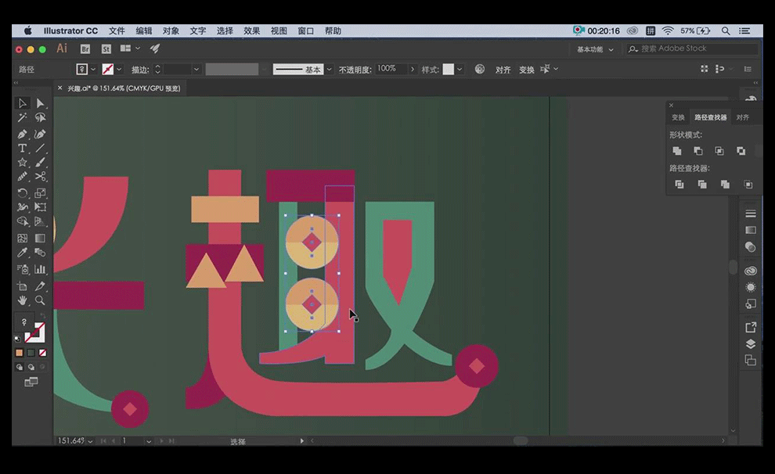Image resolution: width=775 pixels, height=474 pixels.
Task: Select the Type tool
Action: point(22,149)
